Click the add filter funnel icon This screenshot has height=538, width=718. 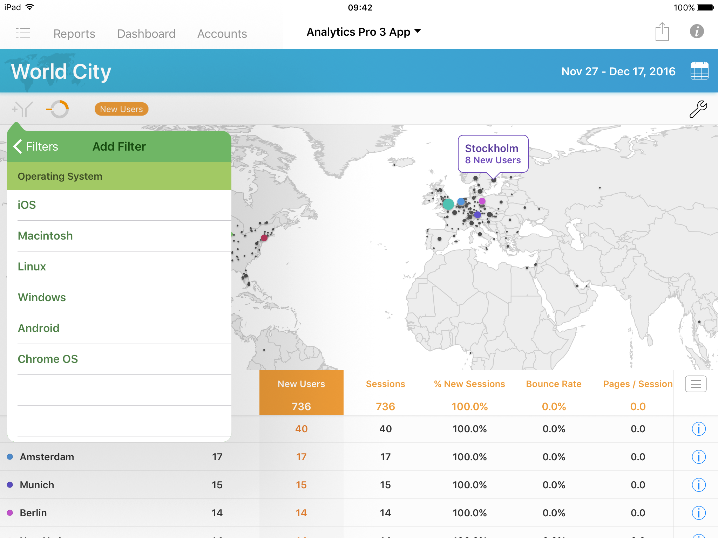[22, 109]
